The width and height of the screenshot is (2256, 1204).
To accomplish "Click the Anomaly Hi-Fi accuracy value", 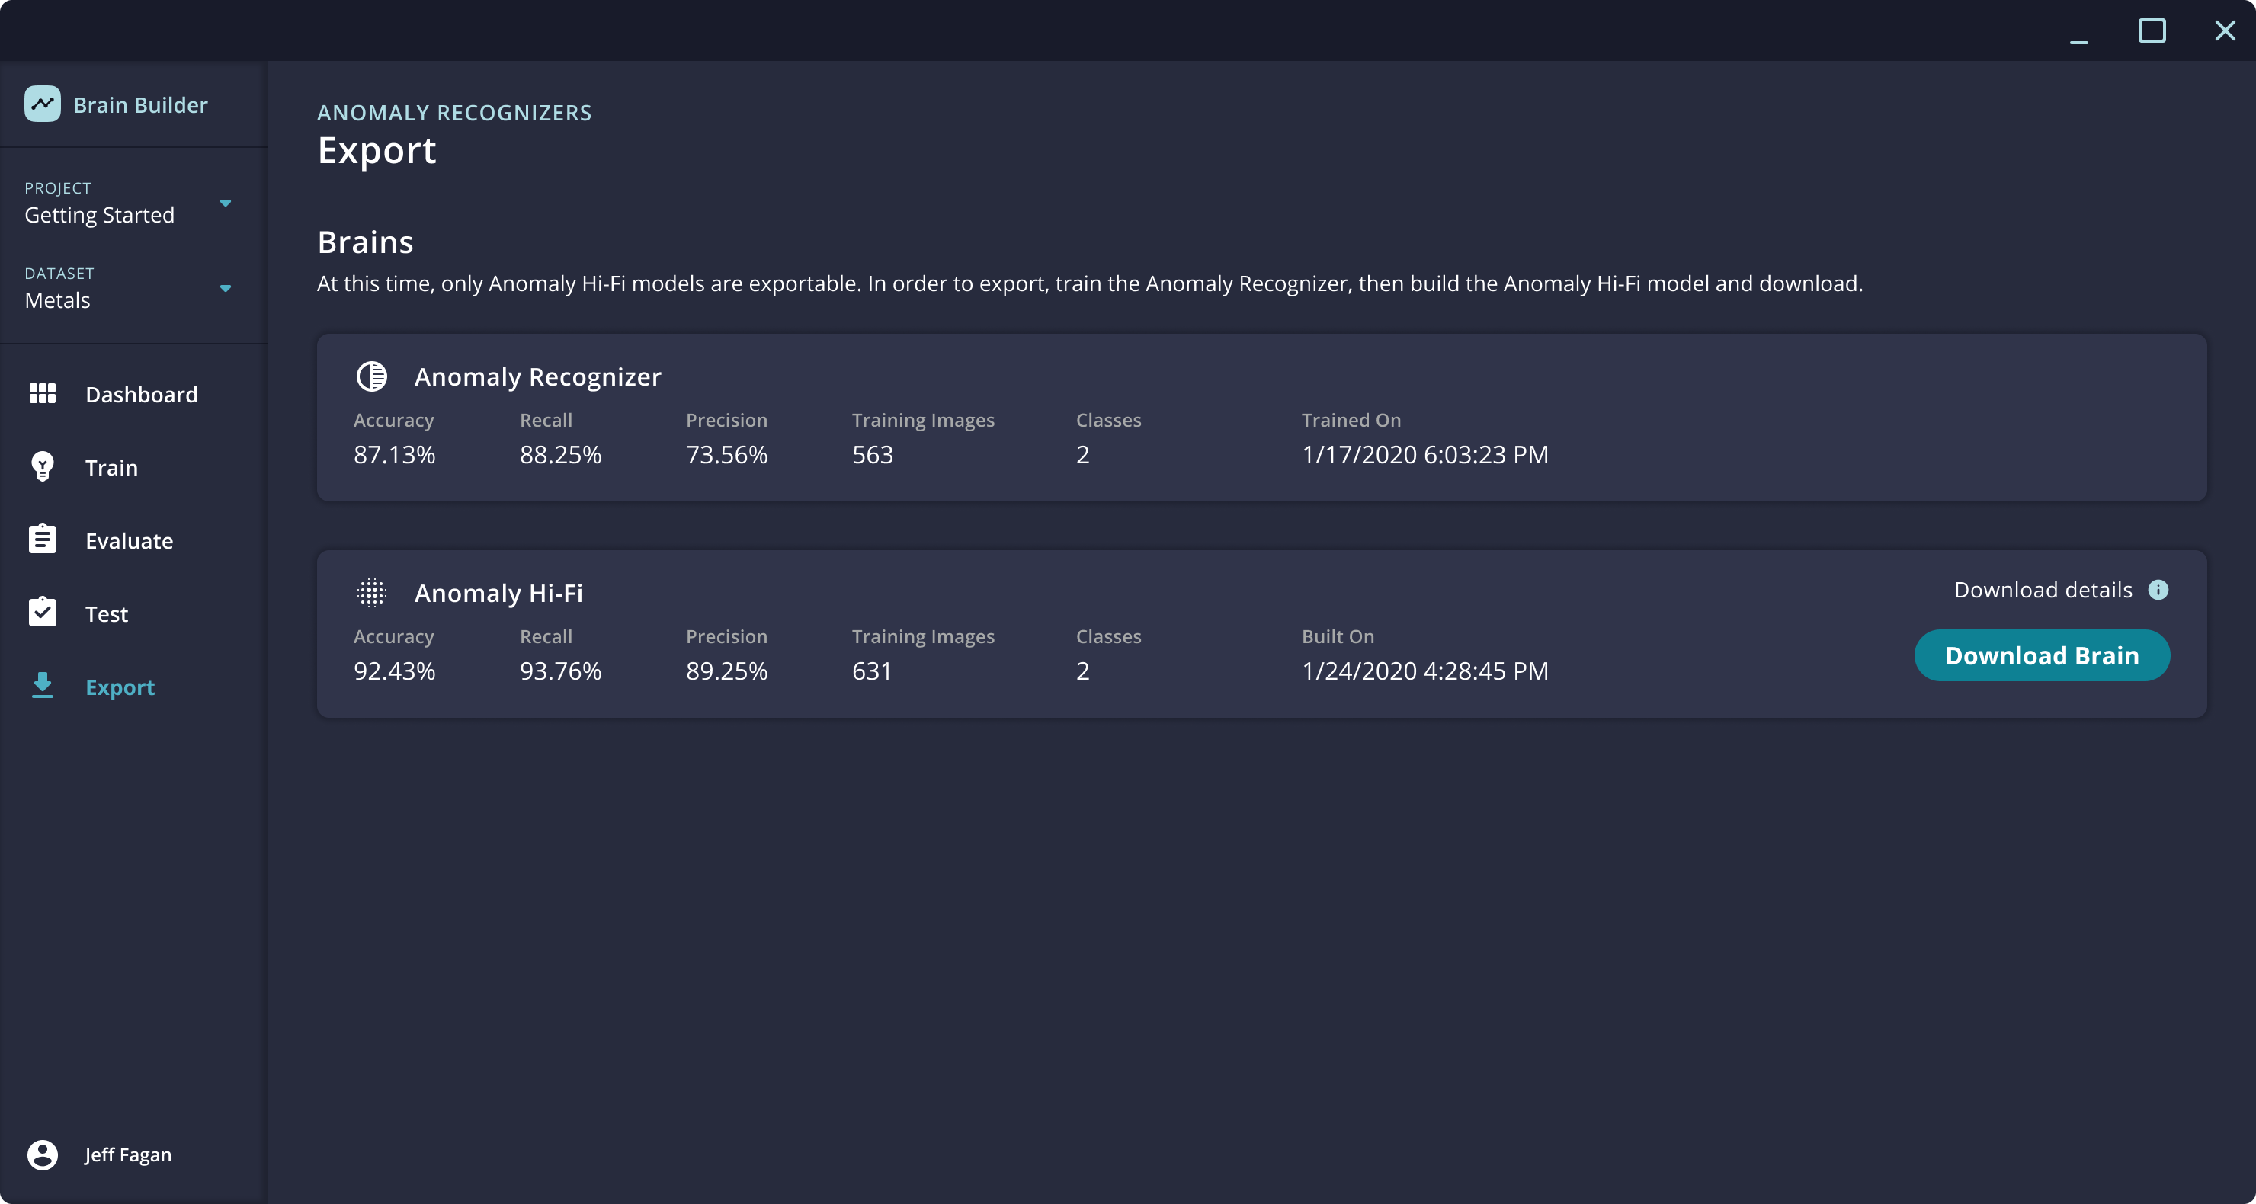I will click(396, 670).
